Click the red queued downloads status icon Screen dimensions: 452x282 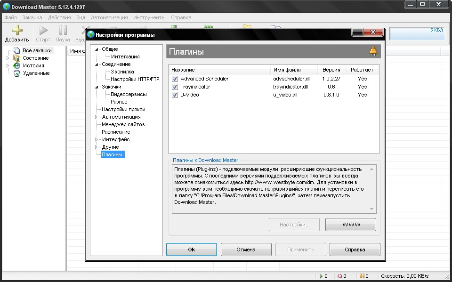tap(339, 276)
